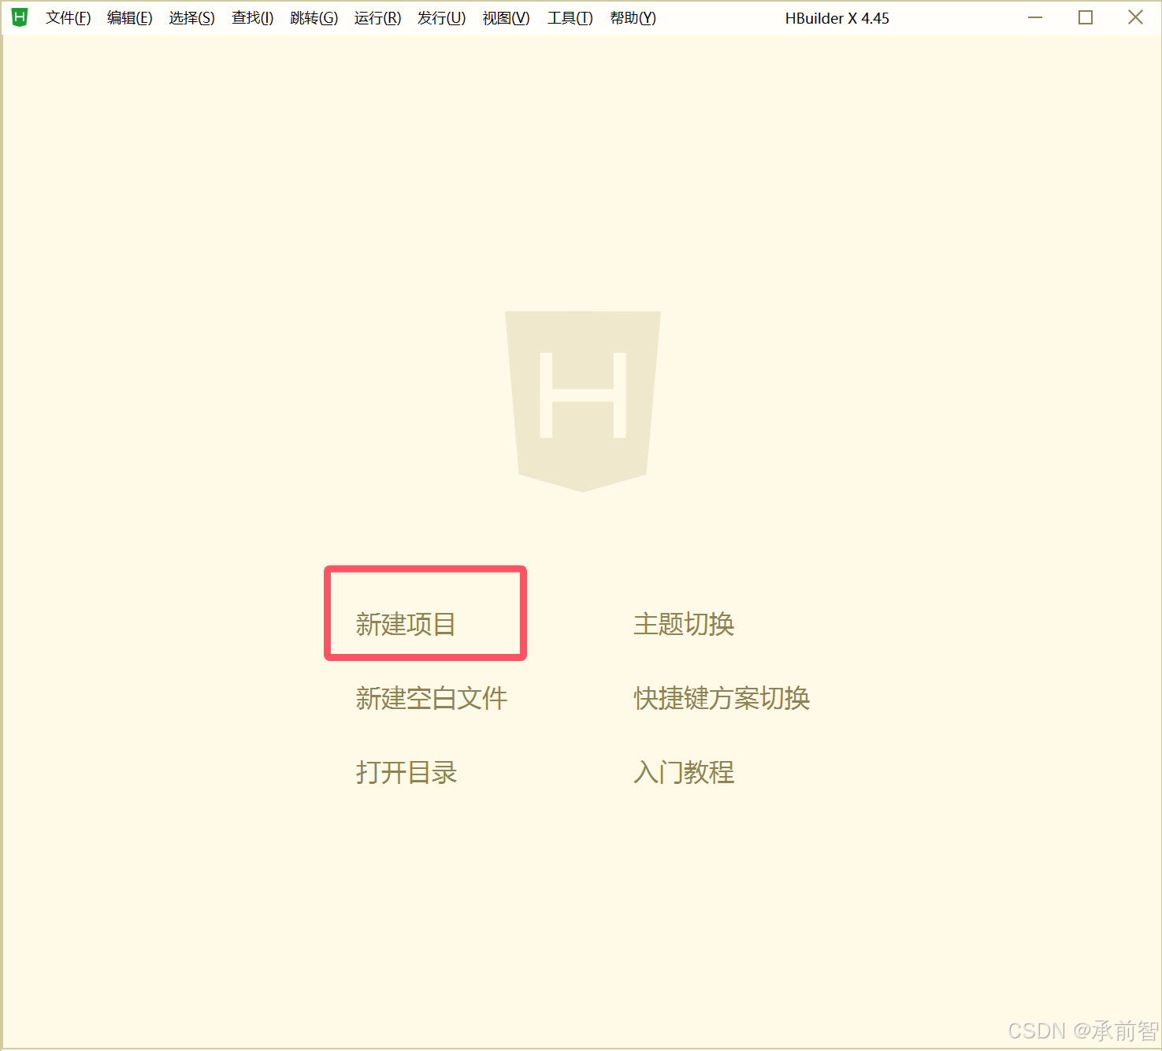Viewport: 1162px width, 1051px height.
Task: Click 新建项目 to create a project
Action: click(406, 624)
